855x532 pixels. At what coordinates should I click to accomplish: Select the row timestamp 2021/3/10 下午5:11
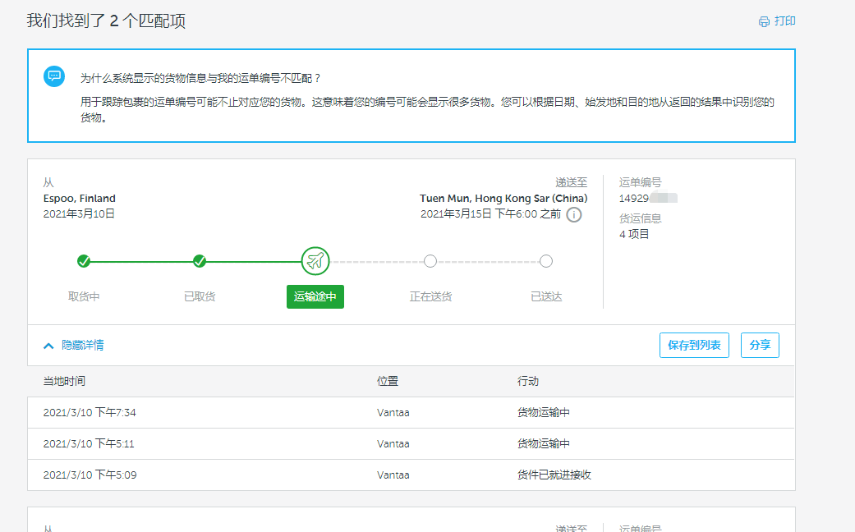pyautogui.click(x=89, y=443)
